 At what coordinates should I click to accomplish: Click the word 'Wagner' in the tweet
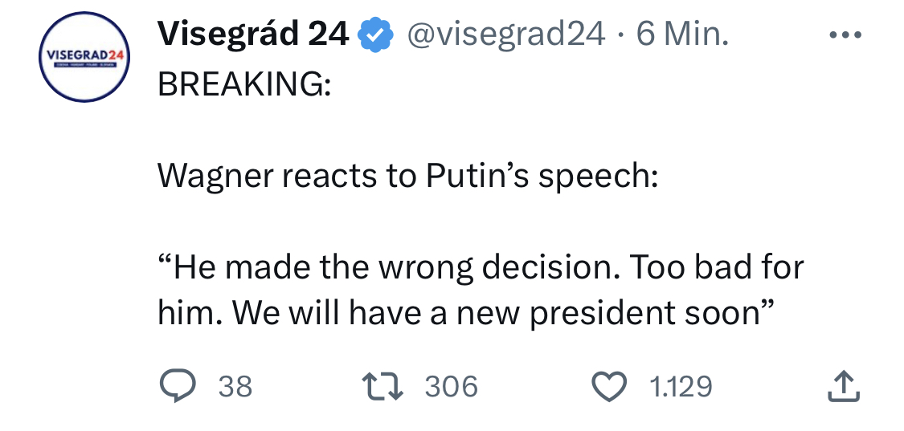coord(213,176)
